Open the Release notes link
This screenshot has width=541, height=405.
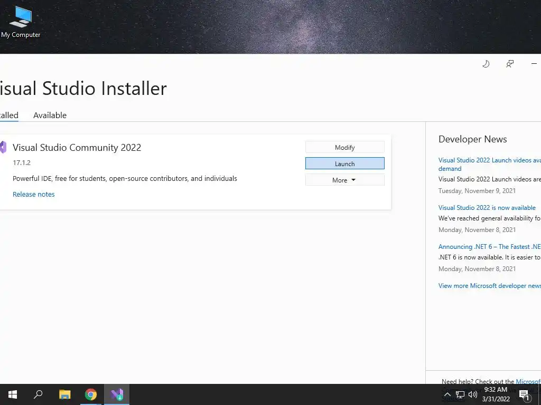[33, 194]
